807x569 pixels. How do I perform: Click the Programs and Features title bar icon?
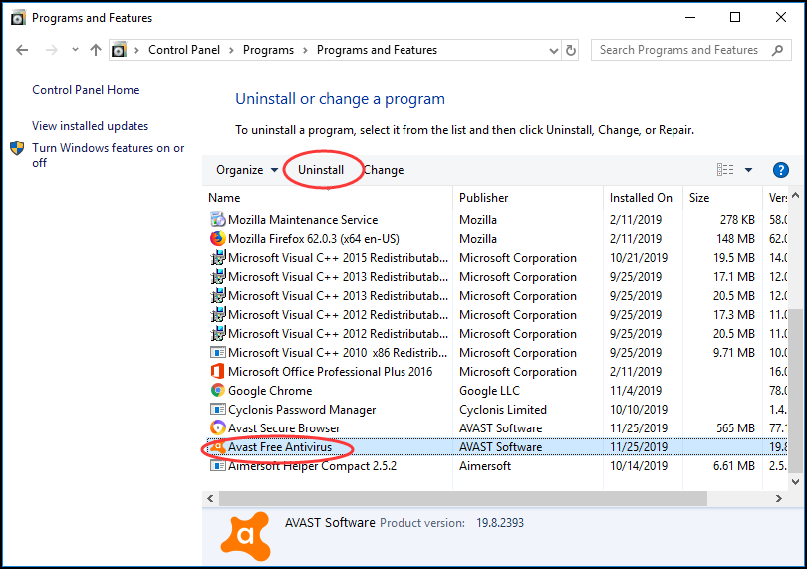18,18
